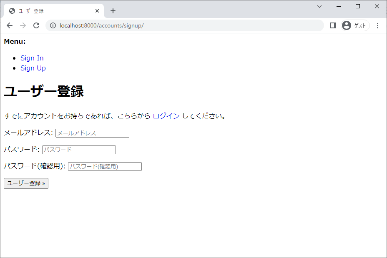387x258 pixels.
Task: Select the ユーザー登録 browser tab
Action: (54, 11)
